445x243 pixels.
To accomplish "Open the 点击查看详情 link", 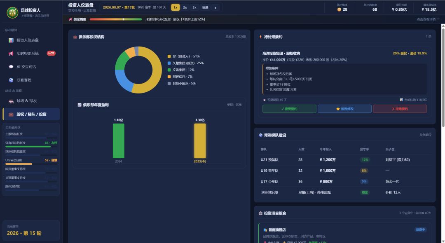I will point(428,19).
